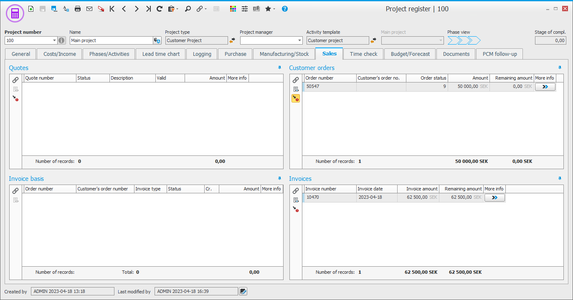Click the highlighted yellow arrow icon in Customer orders
Image resolution: width=573 pixels, height=300 pixels.
pyautogui.click(x=296, y=98)
